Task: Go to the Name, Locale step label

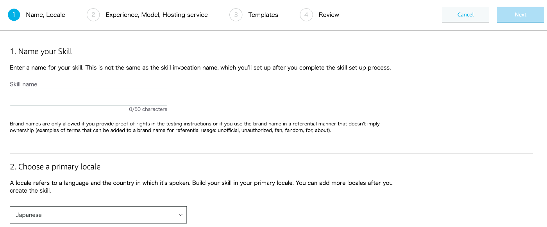Action: (x=45, y=15)
